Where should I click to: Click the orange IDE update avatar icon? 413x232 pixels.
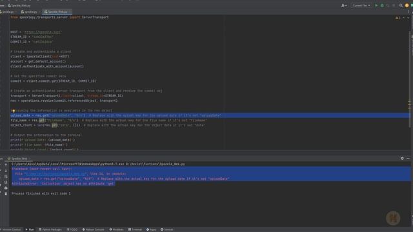407,6
